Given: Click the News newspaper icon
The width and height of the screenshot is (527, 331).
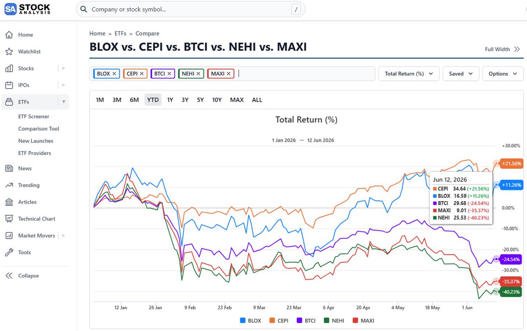Looking at the screenshot, I should (x=9, y=168).
